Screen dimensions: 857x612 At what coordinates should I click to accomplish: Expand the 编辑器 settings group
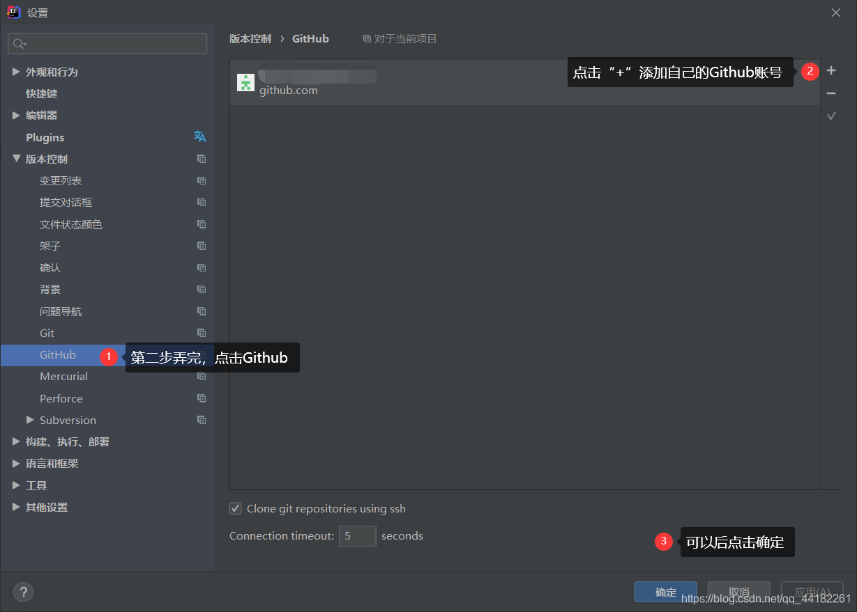point(16,115)
